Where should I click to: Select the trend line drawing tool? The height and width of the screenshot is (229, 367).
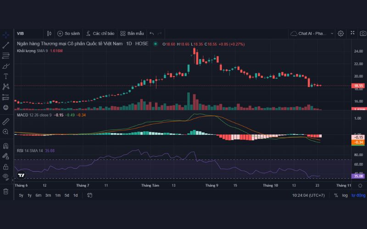click(x=6, y=45)
